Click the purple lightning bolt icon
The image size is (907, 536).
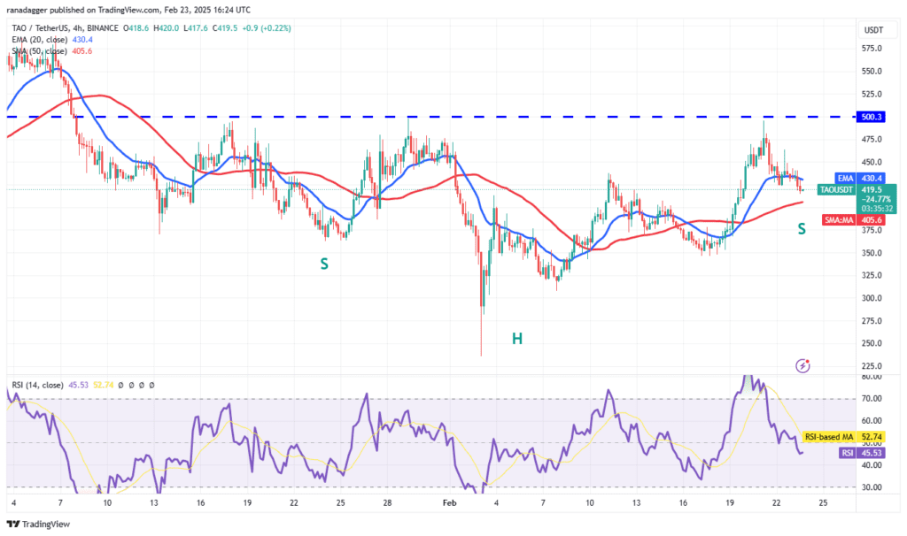click(802, 364)
